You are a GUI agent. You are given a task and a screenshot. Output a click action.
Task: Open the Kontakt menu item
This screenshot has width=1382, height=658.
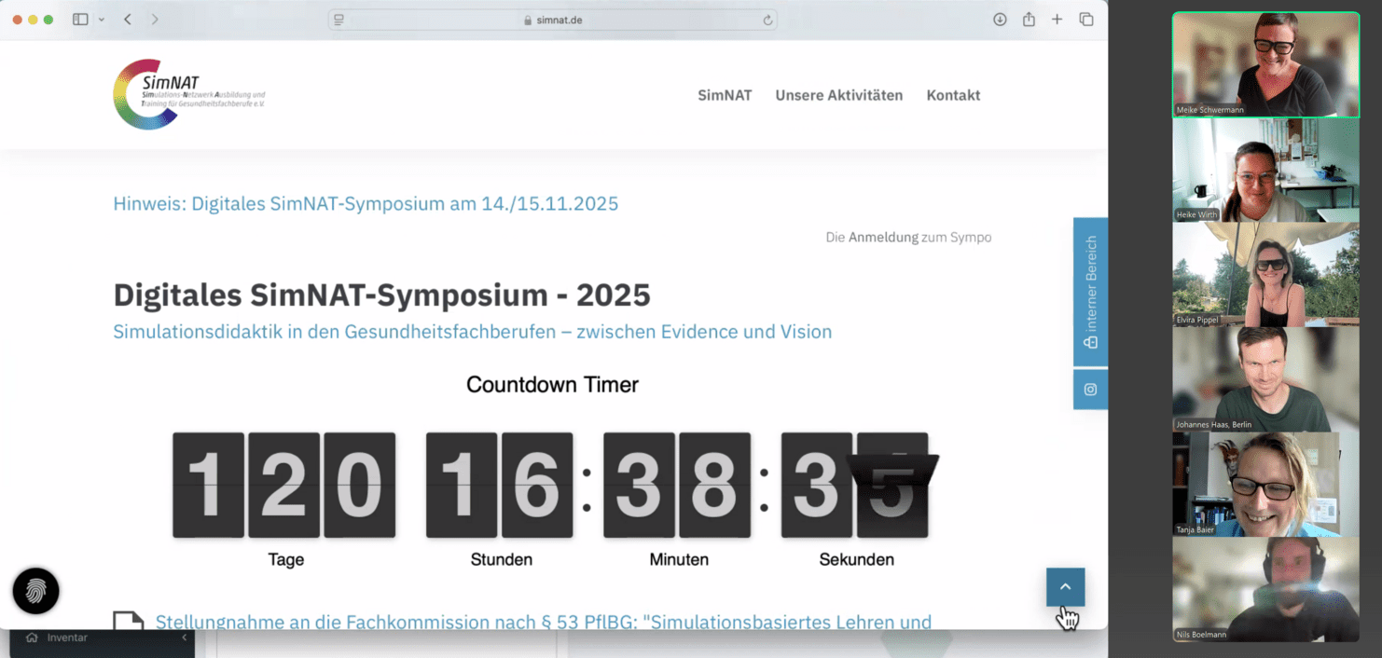click(953, 95)
